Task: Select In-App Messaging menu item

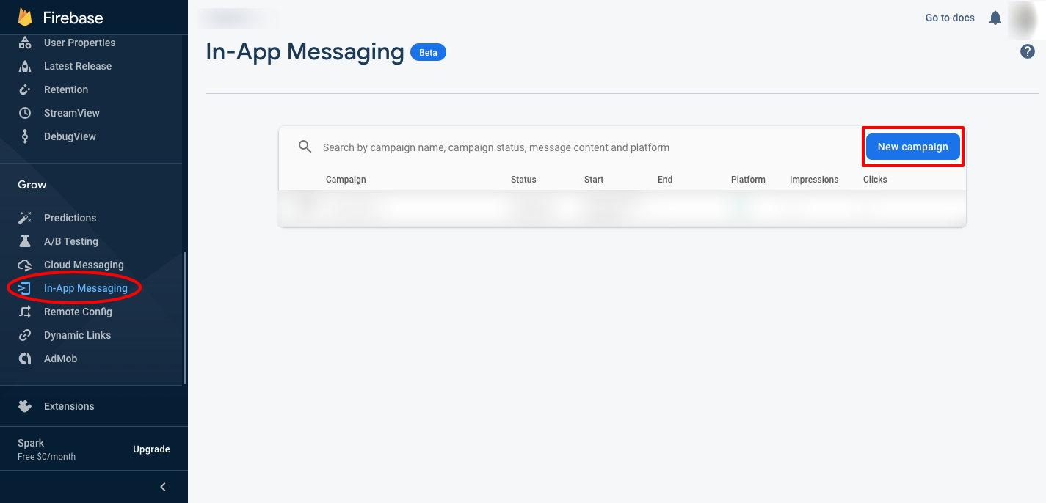Action: pos(86,288)
